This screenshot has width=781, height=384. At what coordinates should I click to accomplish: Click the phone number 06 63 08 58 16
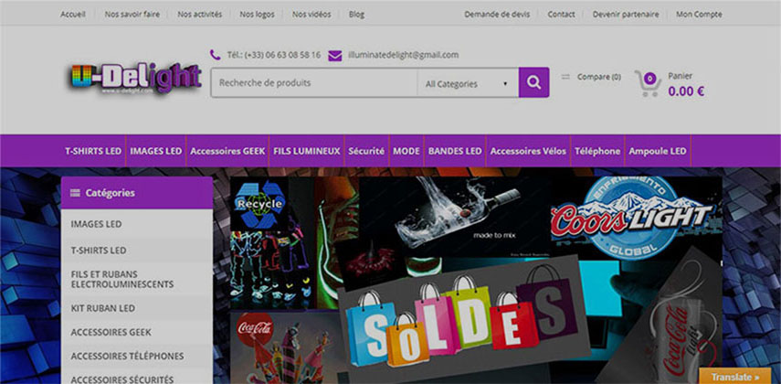point(282,55)
